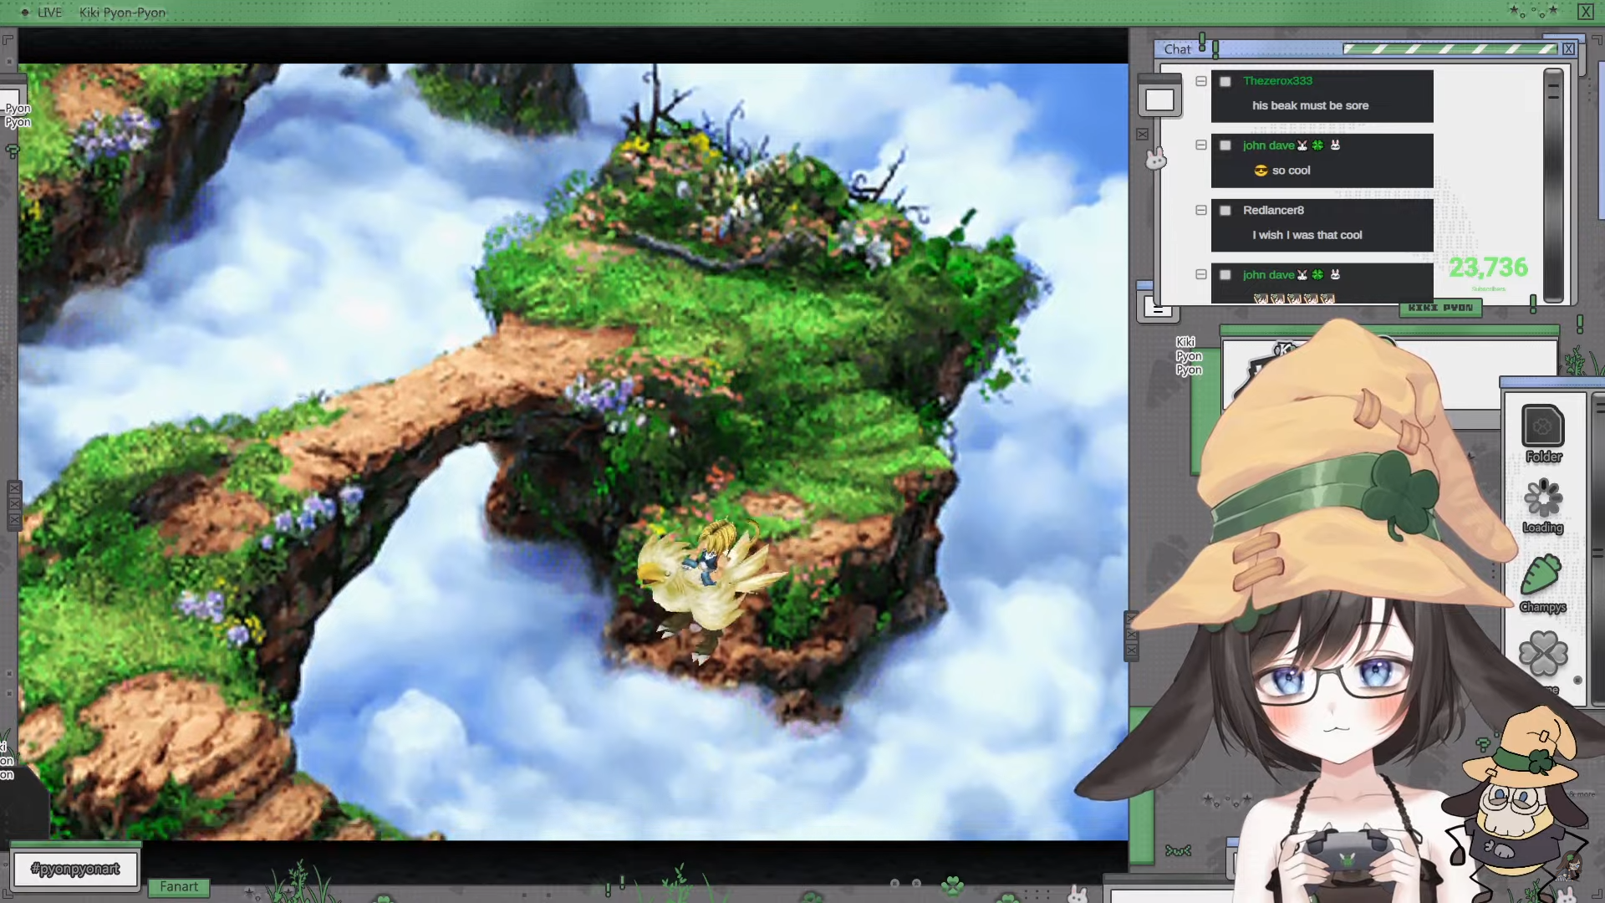Click the grey four-leaf clover icon
This screenshot has width=1605, height=903.
tap(1542, 653)
